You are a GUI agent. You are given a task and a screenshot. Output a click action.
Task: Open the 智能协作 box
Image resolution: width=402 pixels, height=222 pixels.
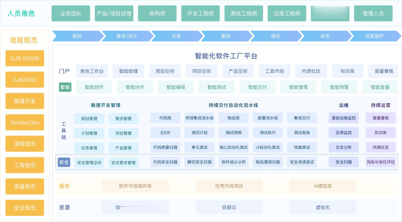point(135,87)
